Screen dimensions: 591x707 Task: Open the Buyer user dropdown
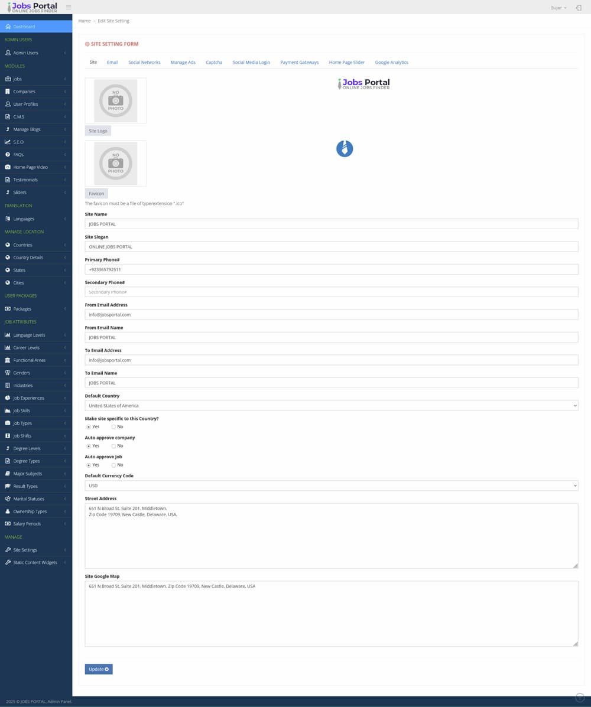(x=558, y=8)
